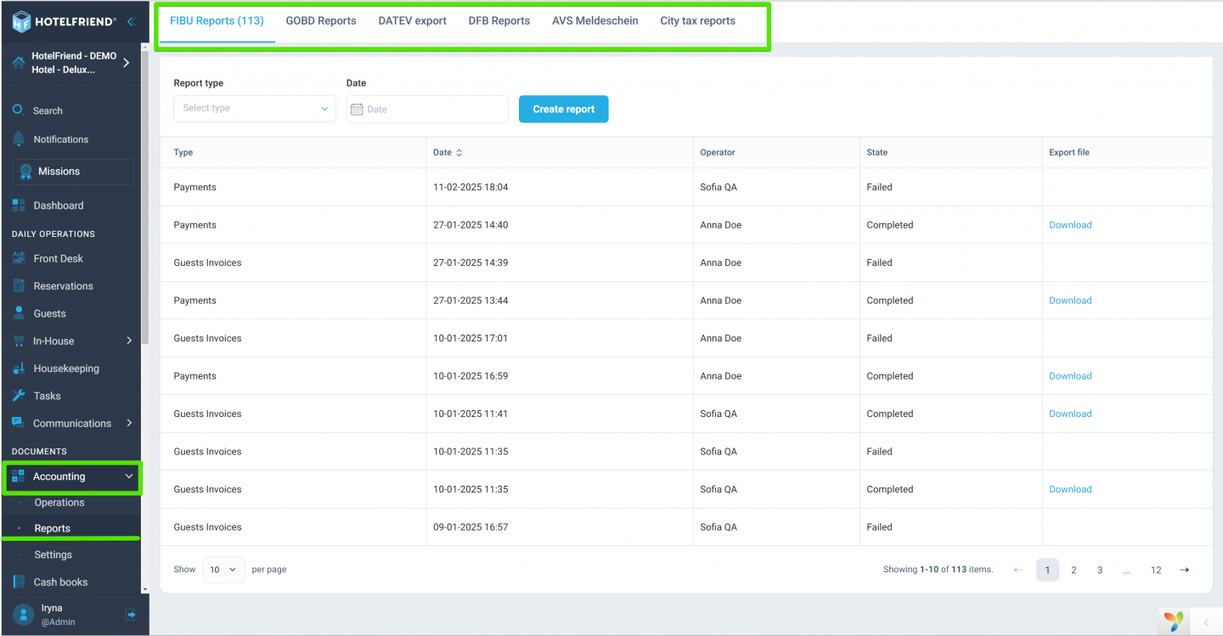Switch to GOBD Reports tab
The image size is (1223, 636).
(321, 21)
